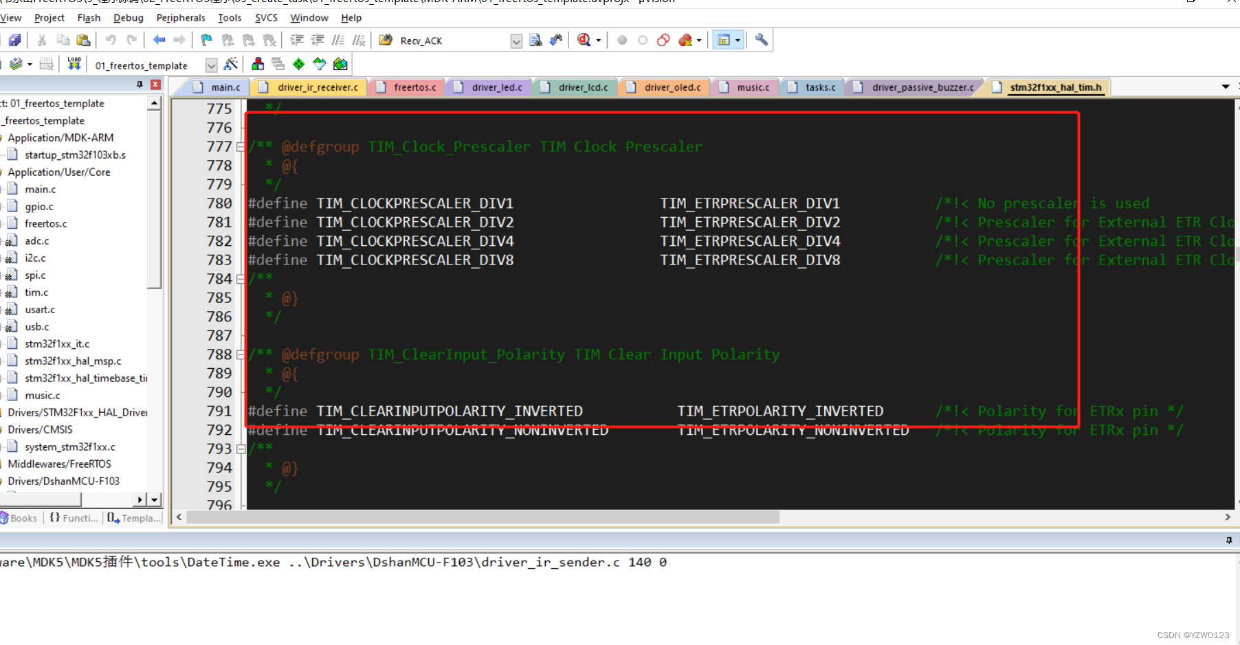Unindent selected text icon
1240x645 pixels.
coord(318,41)
